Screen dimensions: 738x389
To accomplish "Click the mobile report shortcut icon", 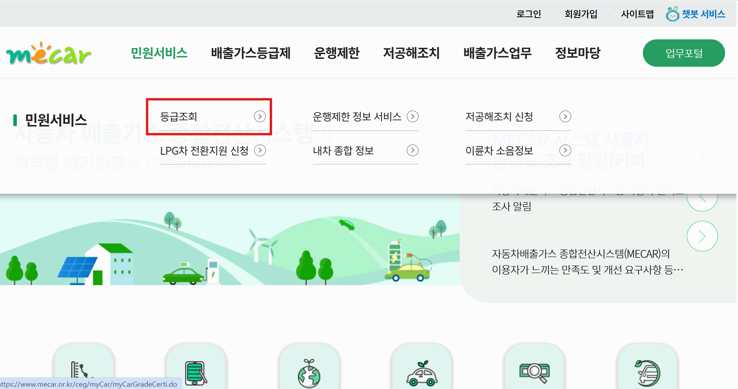I will coord(196,371).
